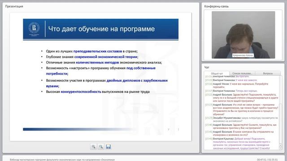
Task: Click the Чат panel title
Action: pos(207,68)
